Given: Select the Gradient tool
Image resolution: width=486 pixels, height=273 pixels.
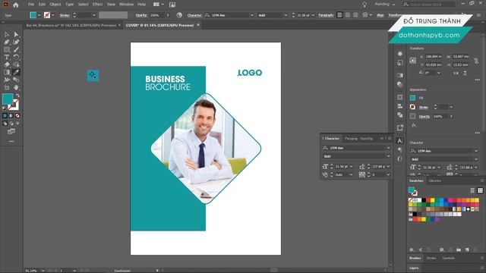Looking at the screenshot, I should click(x=7, y=72).
